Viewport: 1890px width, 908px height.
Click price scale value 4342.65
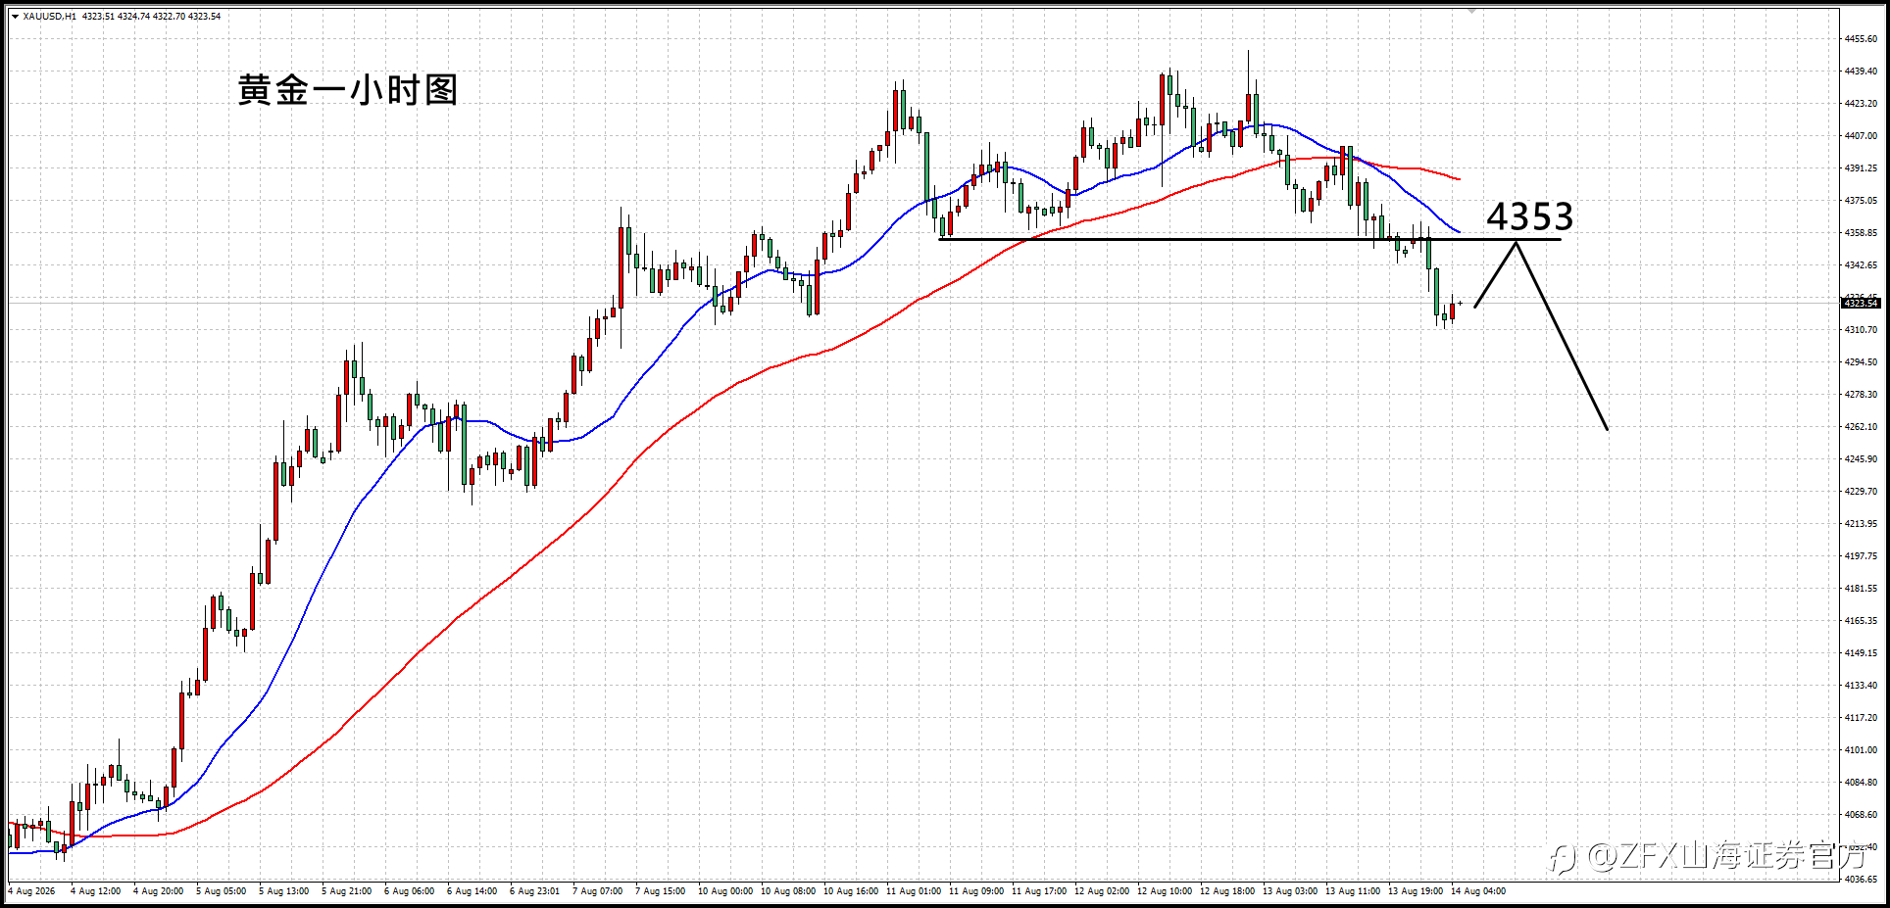click(1861, 265)
